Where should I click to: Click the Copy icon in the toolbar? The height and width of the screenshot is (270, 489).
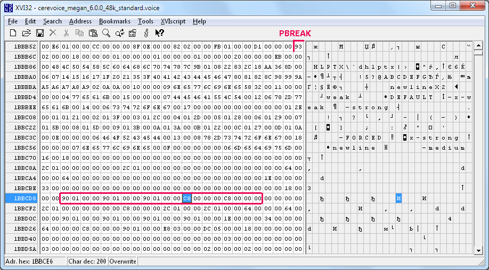click(x=79, y=32)
